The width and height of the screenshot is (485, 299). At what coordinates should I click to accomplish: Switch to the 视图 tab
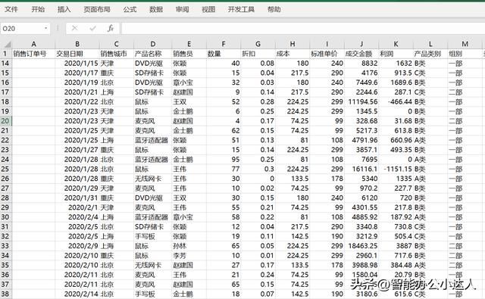208,9
